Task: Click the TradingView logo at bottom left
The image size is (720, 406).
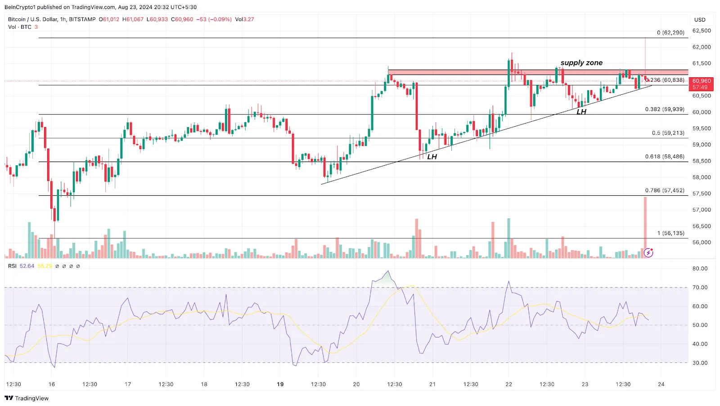Action: pyautogui.click(x=27, y=398)
